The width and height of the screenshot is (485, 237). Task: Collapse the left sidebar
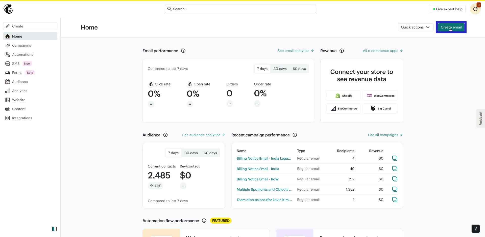click(54, 229)
